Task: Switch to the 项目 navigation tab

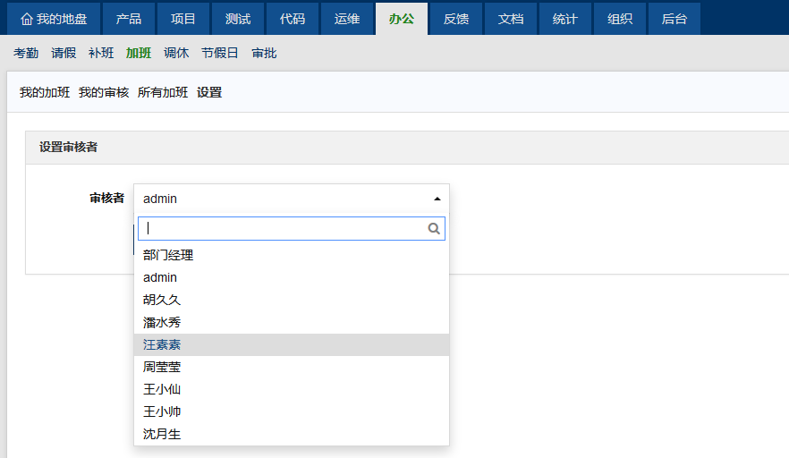Action: (x=183, y=19)
